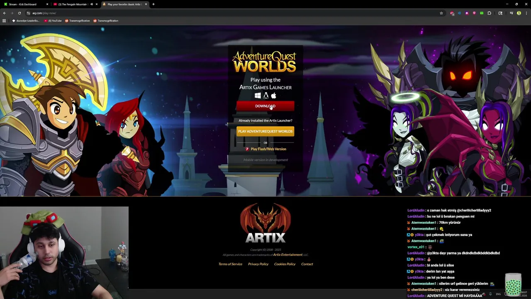Click chat message 'ya lol ya ben dese'

(x=441, y=277)
